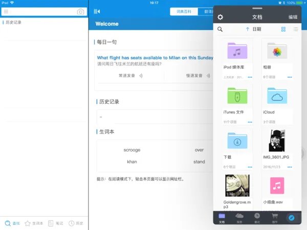Open 历史 history tab at bottom
Viewport: 307px width, 230px height.
[x=76, y=223]
